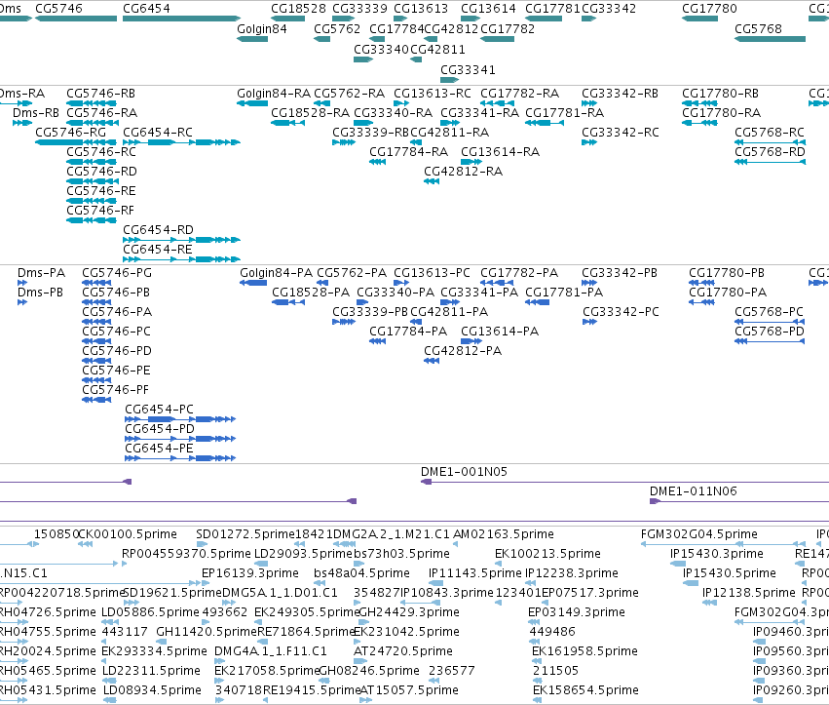Screen dimensions: 829x705
Task: Select the CG6454-PC protein
Action: tap(180, 419)
